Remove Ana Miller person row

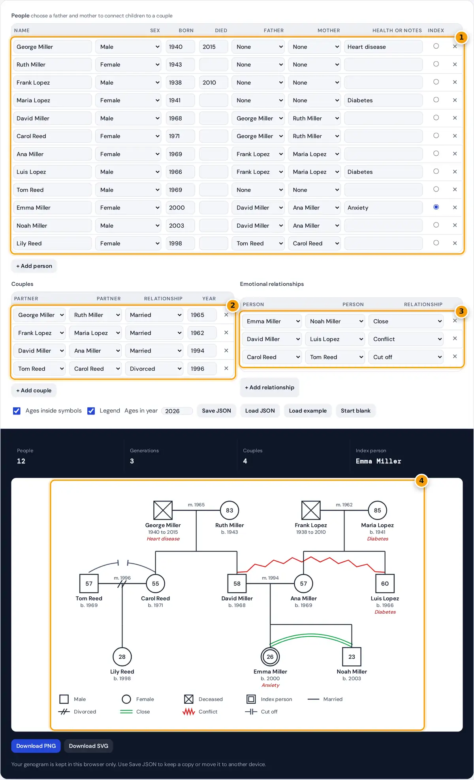455,154
